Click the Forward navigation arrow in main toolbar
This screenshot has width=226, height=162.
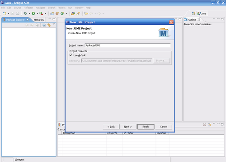[99, 13]
